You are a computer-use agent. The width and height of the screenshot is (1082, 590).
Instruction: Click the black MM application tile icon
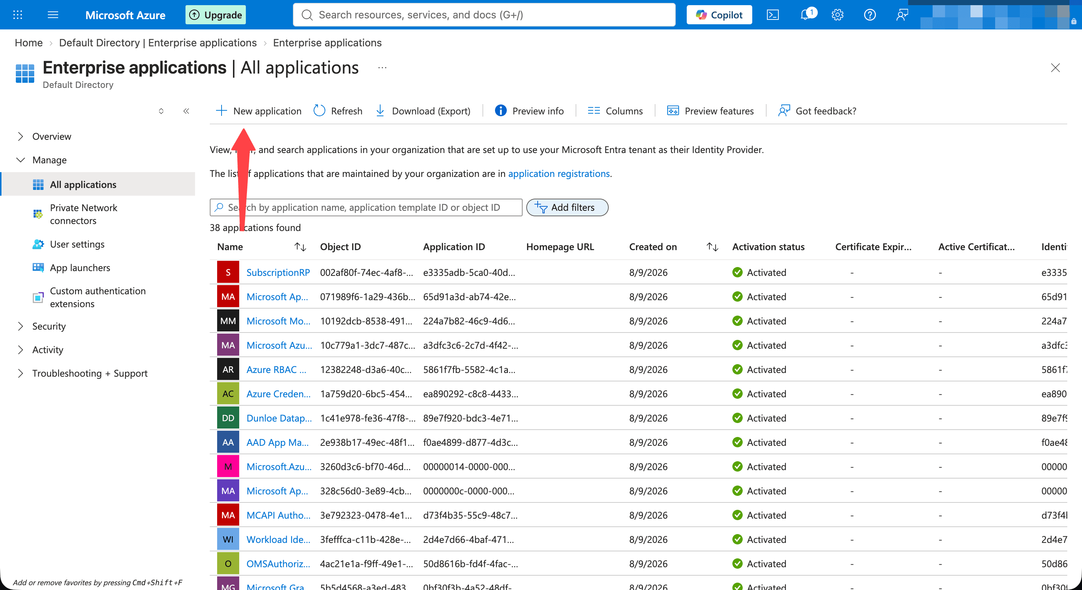coord(228,321)
